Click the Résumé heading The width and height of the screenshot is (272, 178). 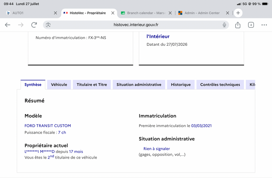[34, 101]
